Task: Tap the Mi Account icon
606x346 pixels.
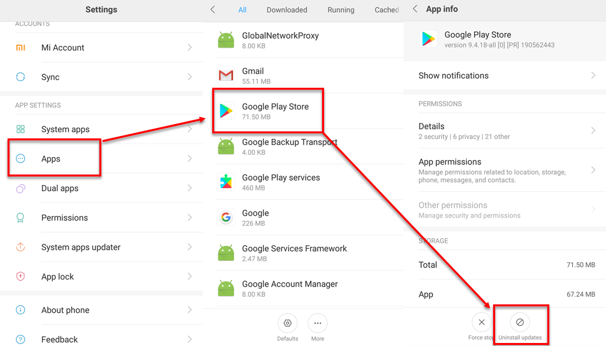Action: pos(21,48)
